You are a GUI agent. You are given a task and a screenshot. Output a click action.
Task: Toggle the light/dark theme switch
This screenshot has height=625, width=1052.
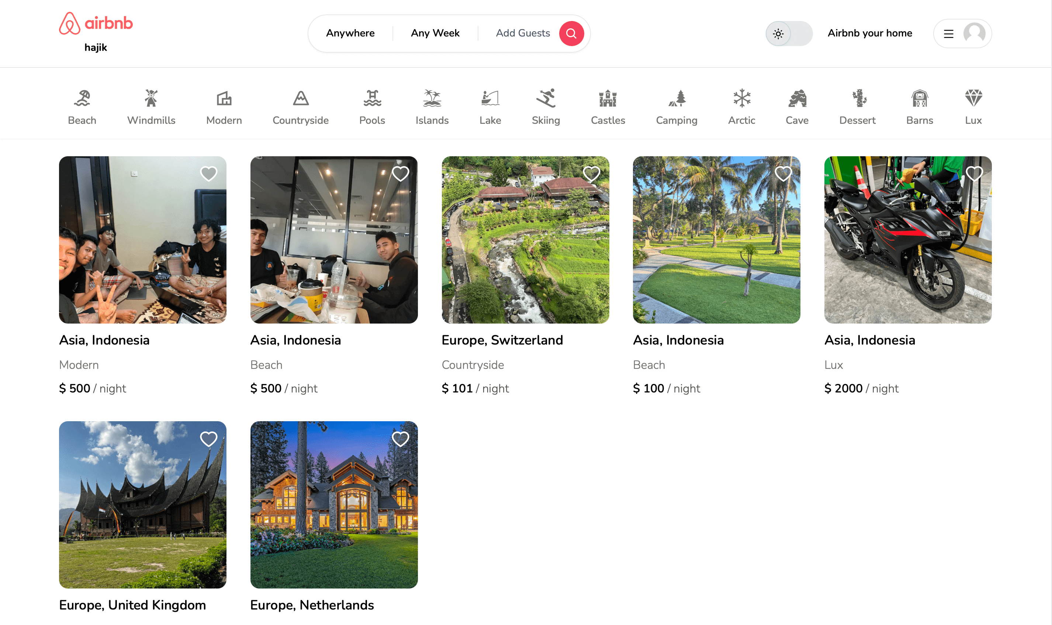[x=789, y=33]
